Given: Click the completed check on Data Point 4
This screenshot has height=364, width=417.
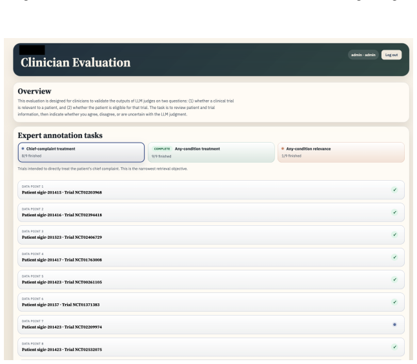Looking at the screenshot, I should pos(394,257).
